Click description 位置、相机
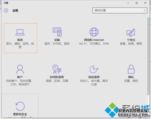The image size is (151, 119). [x=131, y=81]
